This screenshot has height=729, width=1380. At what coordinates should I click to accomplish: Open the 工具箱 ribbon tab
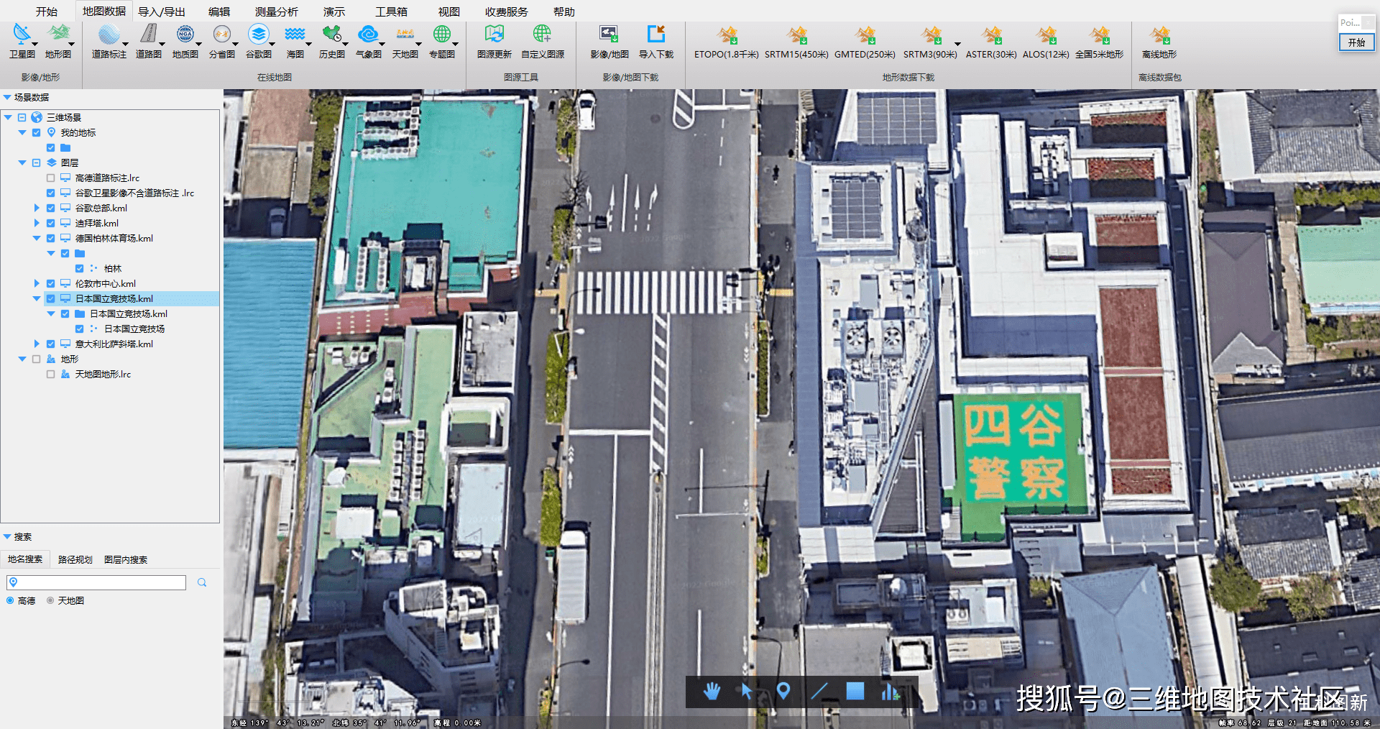tap(392, 12)
